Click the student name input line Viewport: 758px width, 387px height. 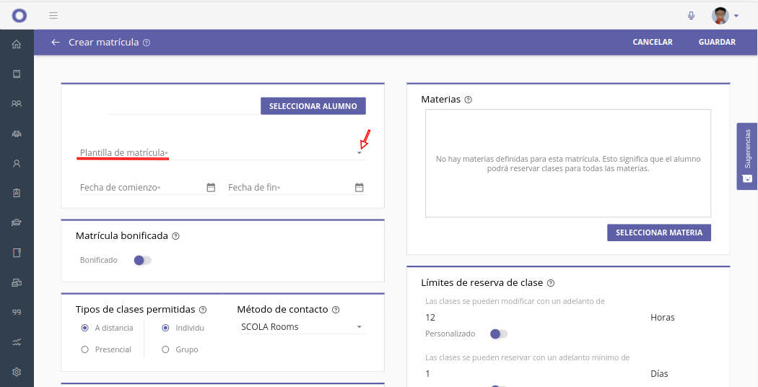183,108
